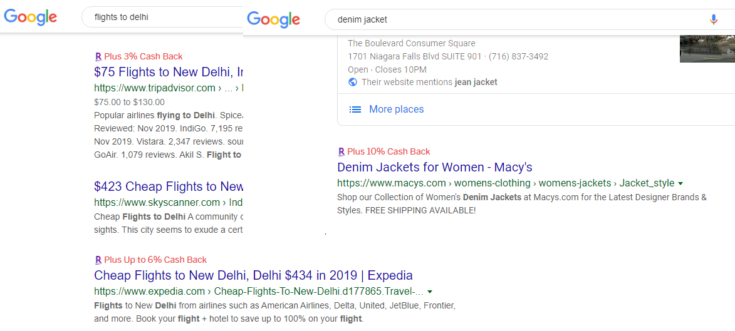
Task: Open Expedia Cheap Flights to New Delhi result
Action: (253, 275)
